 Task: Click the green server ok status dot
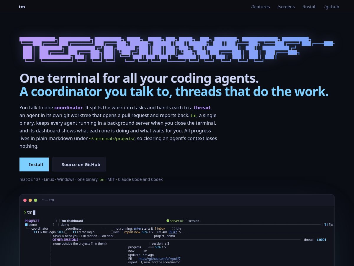pos(168,221)
